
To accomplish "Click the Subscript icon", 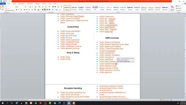I will point(27,10).
